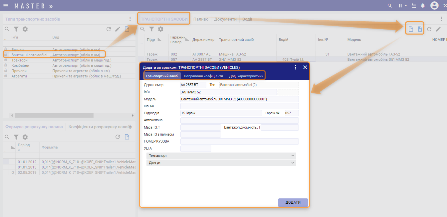Open settings gear in formula panel toolbar

(25, 137)
